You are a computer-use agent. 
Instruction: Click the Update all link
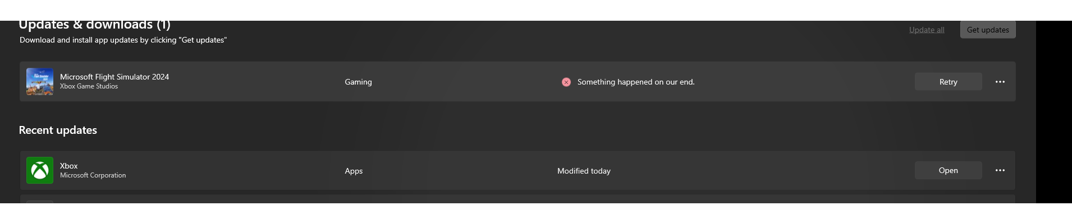[x=926, y=30]
